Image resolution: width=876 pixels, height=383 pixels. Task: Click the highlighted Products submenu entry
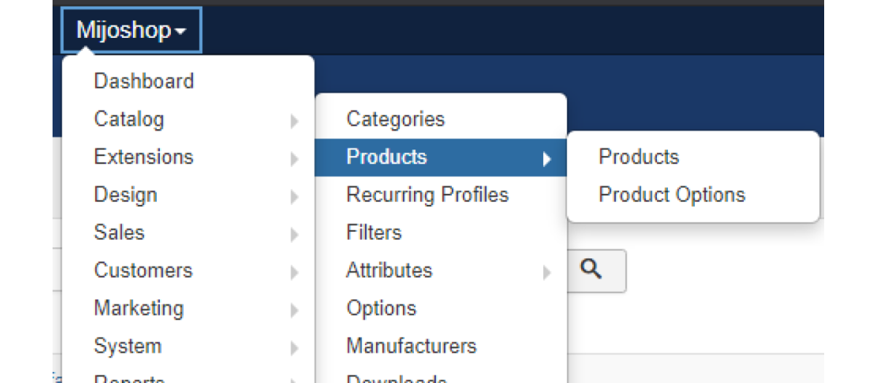click(387, 157)
